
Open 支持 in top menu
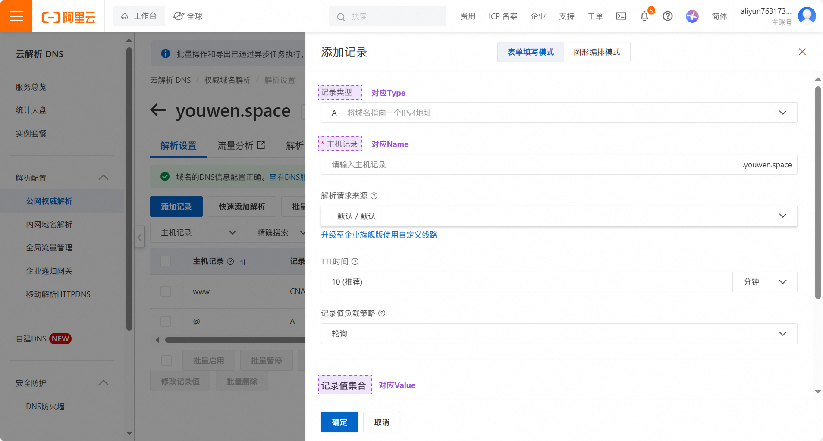[x=567, y=16]
